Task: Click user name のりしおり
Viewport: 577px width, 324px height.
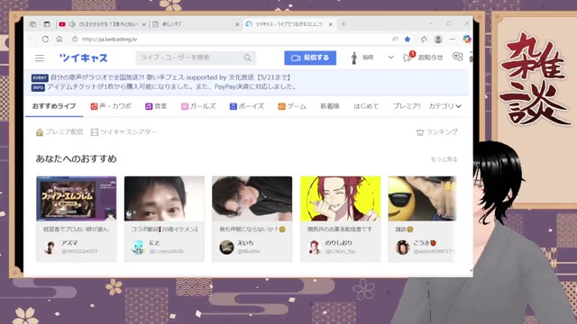Action: (339, 243)
